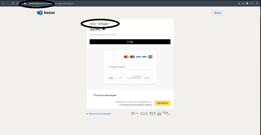Reload the payment page
261x135 pixels.
(x=13, y=3)
